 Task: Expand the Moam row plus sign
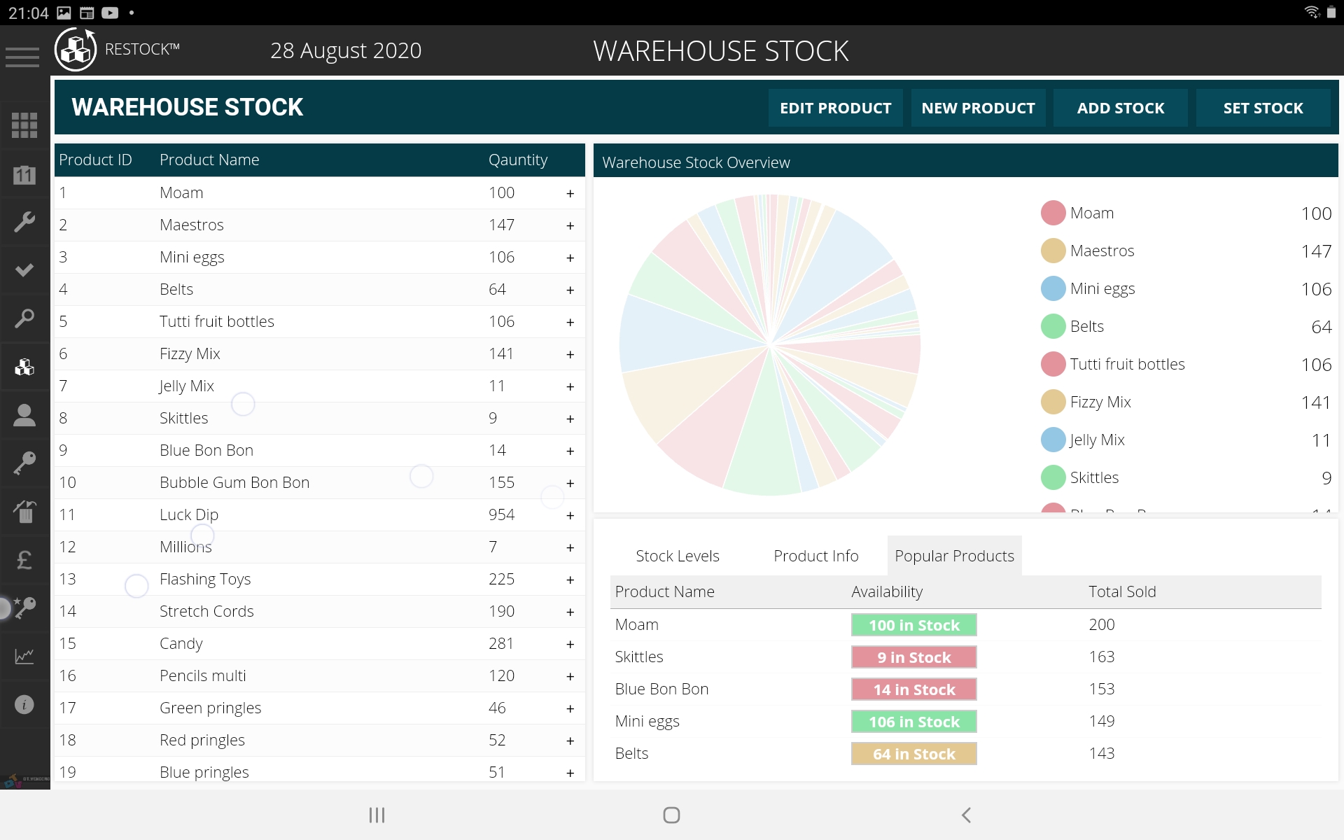click(x=570, y=193)
